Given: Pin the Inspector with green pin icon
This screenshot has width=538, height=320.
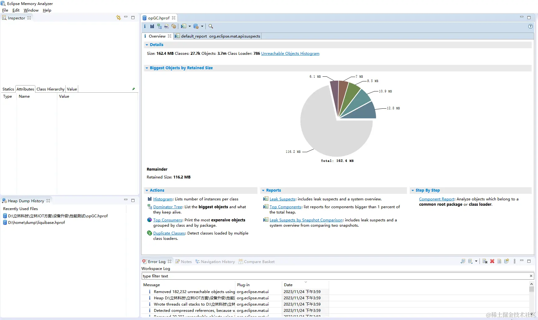Looking at the screenshot, I should pyautogui.click(x=134, y=89).
